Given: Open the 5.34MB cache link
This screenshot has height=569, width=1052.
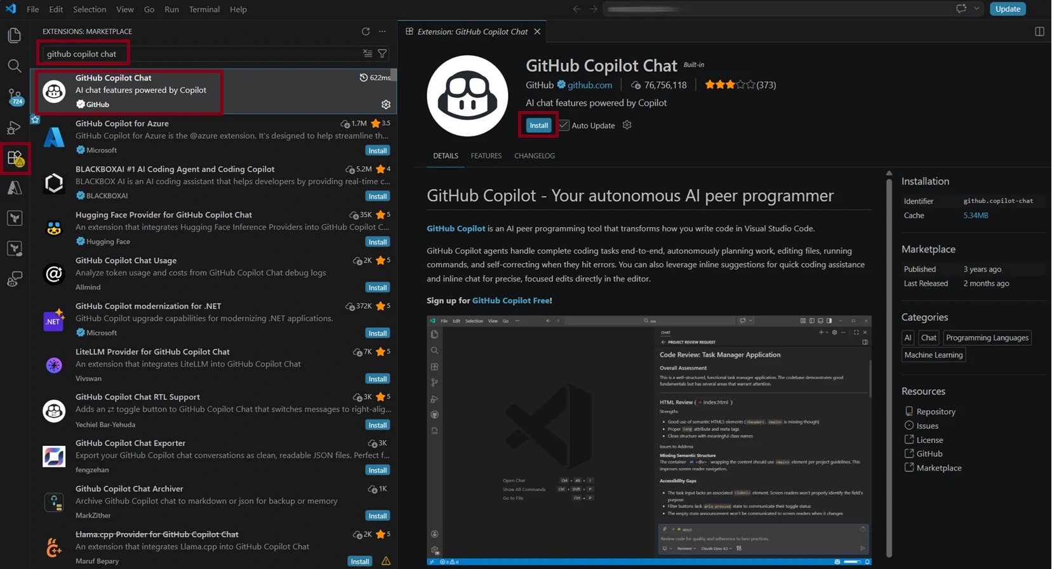Looking at the screenshot, I should point(976,216).
